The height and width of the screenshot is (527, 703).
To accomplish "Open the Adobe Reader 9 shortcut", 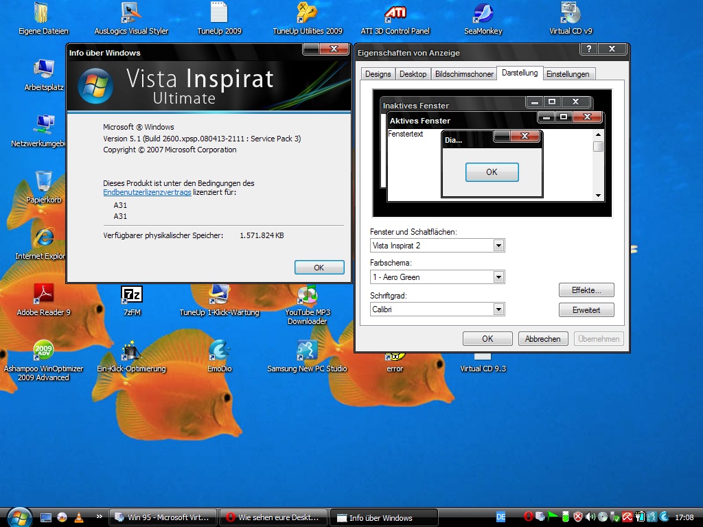I will tap(44, 295).
